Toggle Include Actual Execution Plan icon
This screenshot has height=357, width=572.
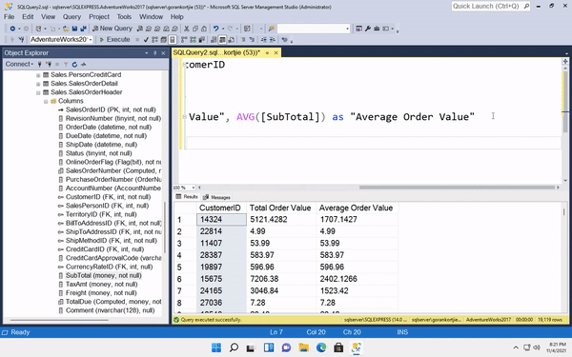click(184, 39)
